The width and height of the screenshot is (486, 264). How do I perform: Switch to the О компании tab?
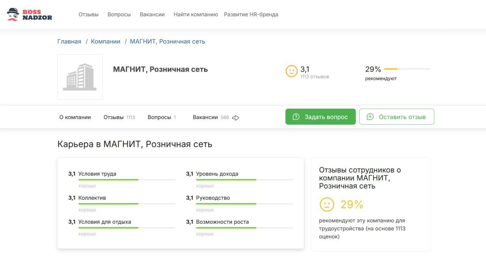coord(75,117)
